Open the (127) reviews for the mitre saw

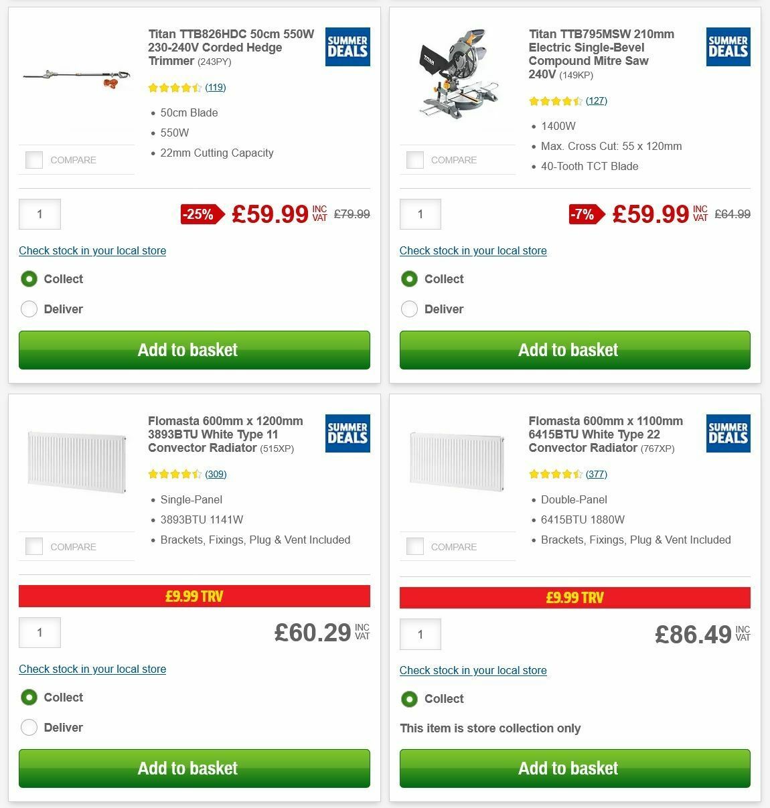(x=597, y=100)
